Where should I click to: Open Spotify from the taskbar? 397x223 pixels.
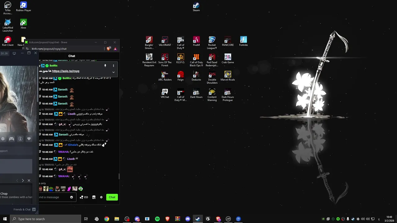[x=157, y=219]
